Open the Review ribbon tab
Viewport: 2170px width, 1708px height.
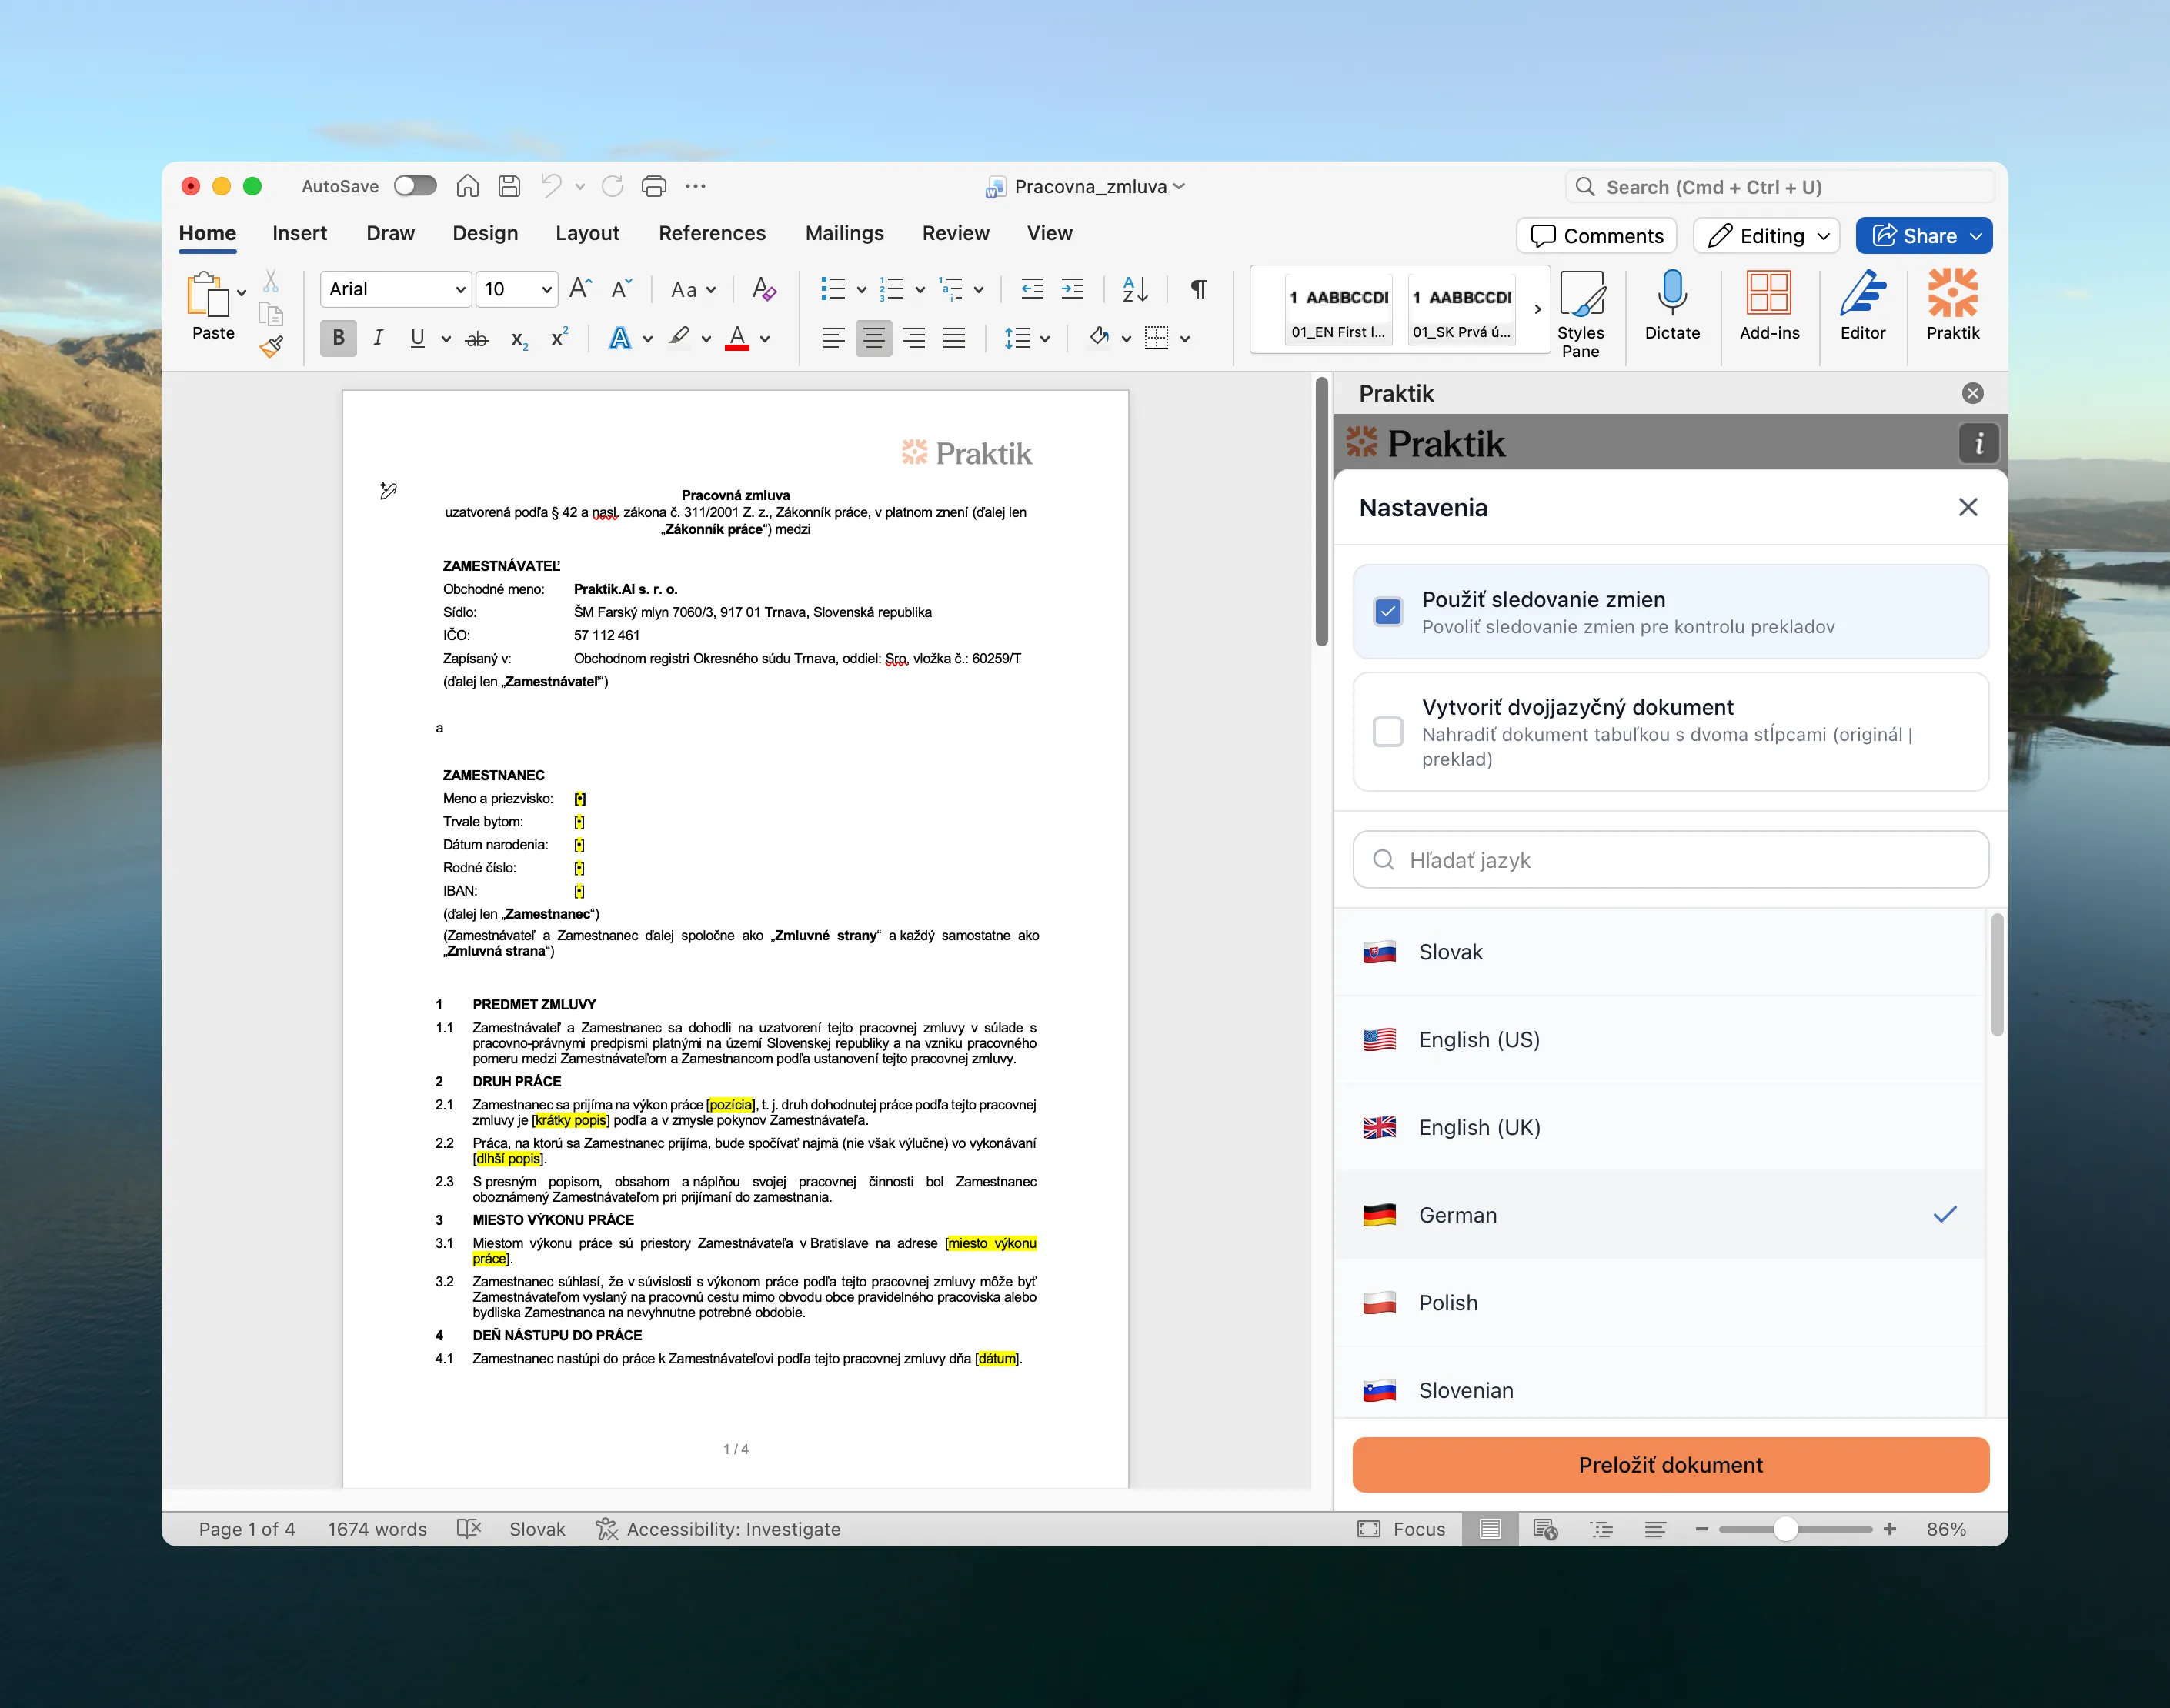click(954, 233)
